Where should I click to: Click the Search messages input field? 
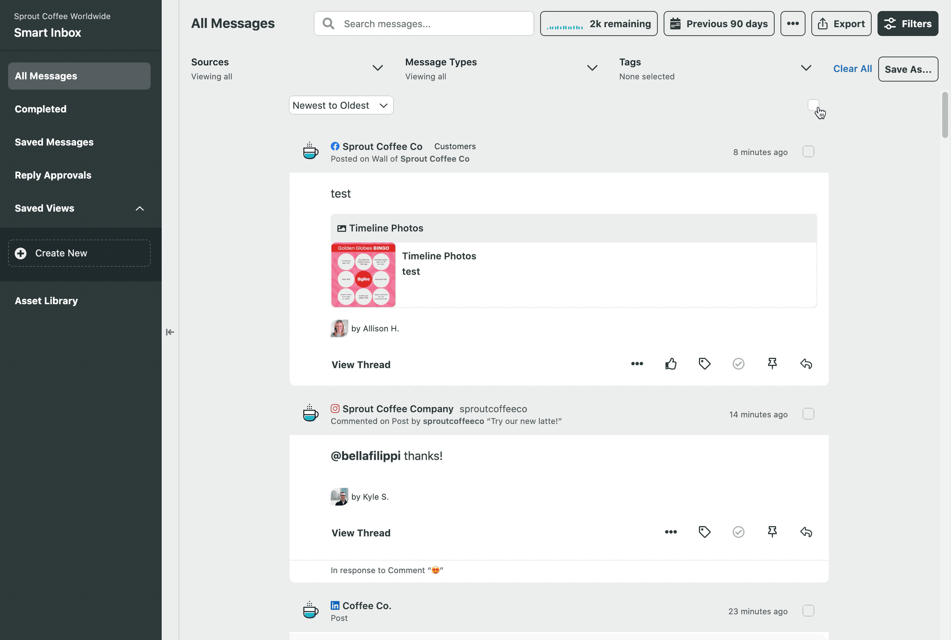(x=424, y=24)
